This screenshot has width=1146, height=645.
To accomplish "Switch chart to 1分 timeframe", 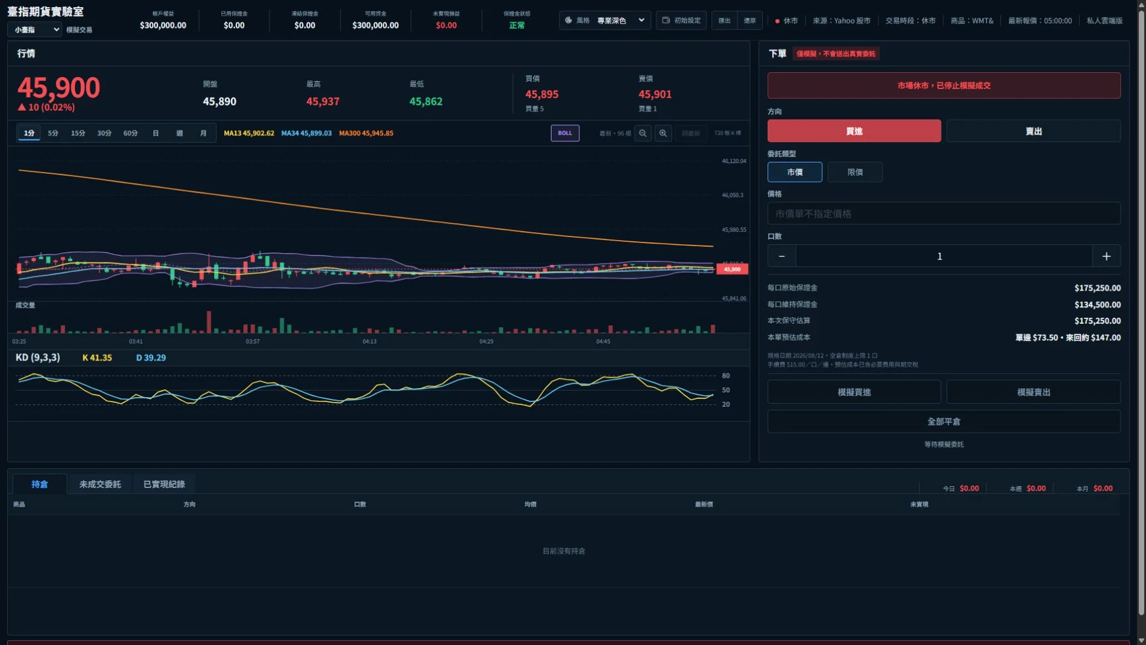I will (x=29, y=133).
